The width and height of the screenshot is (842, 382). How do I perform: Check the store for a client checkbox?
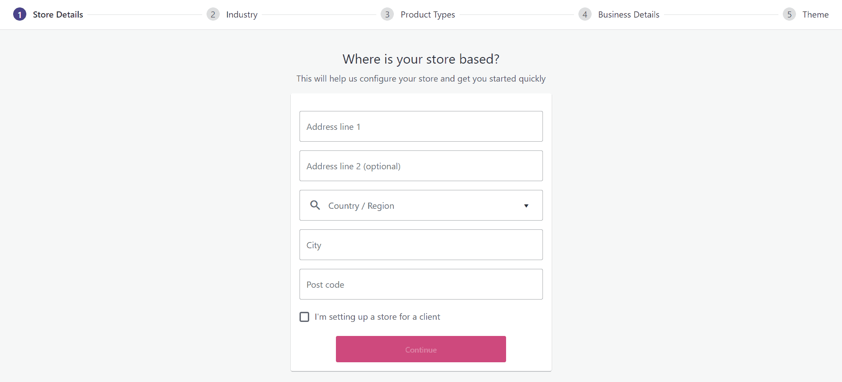coord(304,317)
